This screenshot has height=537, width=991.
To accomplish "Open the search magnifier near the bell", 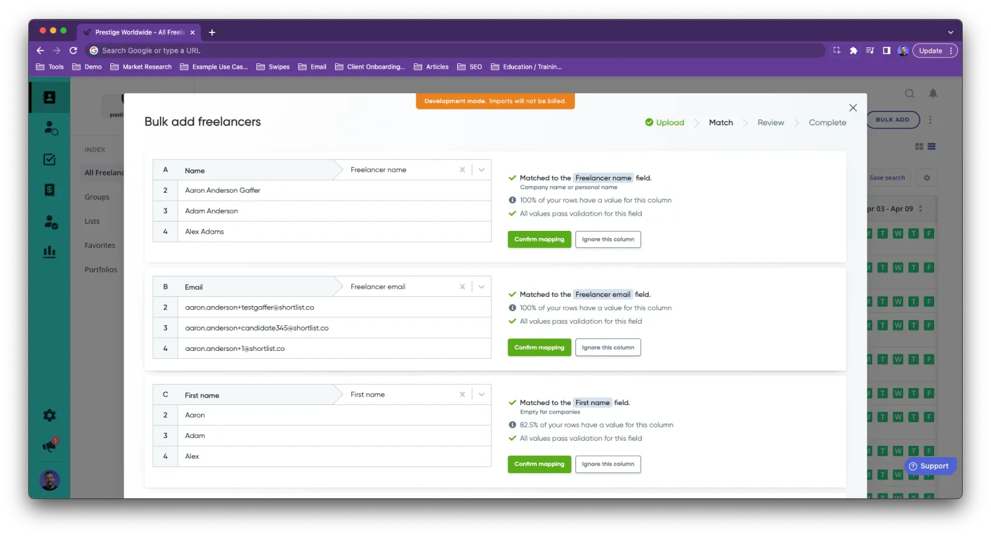I will (910, 93).
